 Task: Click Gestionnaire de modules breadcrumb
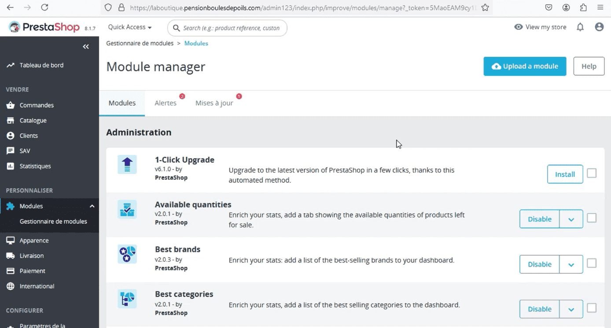(140, 43)
